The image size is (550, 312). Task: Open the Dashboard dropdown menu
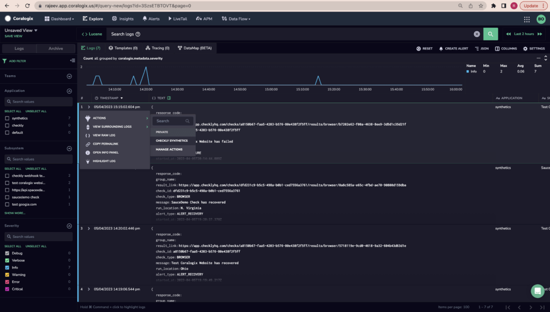pyautogui.click(x=59, y=19)
